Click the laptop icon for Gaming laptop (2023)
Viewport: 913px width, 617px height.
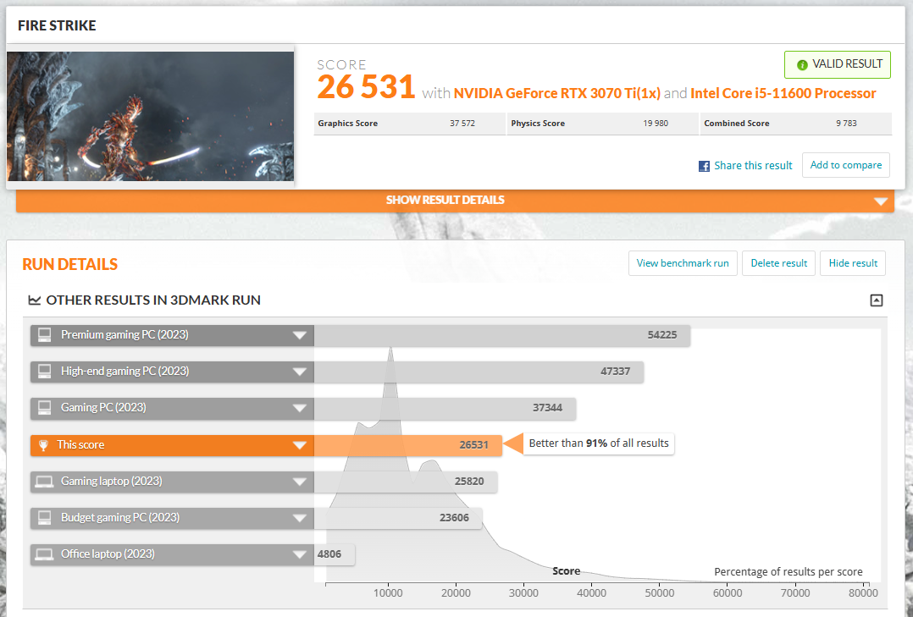(x=44, y=482)
